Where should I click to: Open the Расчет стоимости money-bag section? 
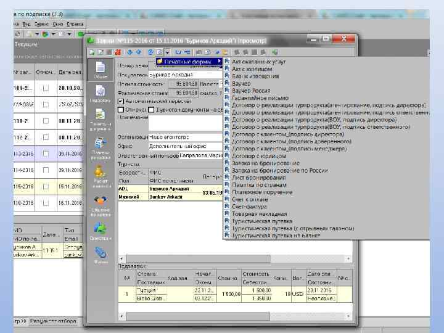(x=101, y=176)
